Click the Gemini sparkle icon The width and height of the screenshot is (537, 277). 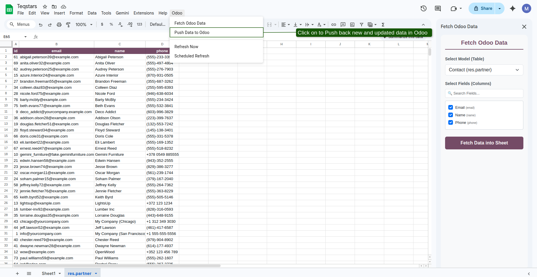click(513, 8)
